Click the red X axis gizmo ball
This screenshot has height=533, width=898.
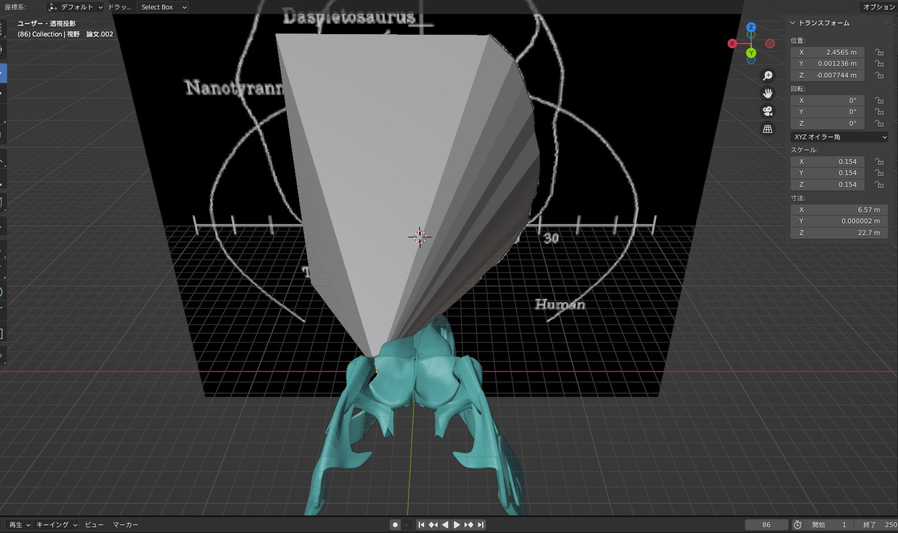732,43
